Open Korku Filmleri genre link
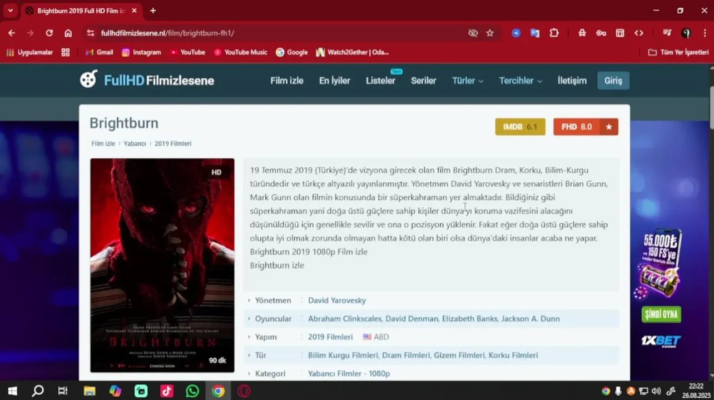This screenshot has width=714, height=400. 514,355
